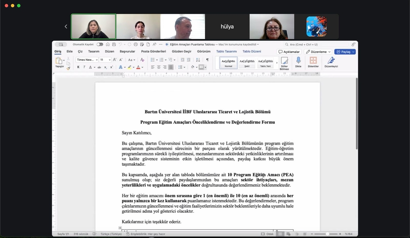Toggle italic (T) formatting

click(84, 67)
